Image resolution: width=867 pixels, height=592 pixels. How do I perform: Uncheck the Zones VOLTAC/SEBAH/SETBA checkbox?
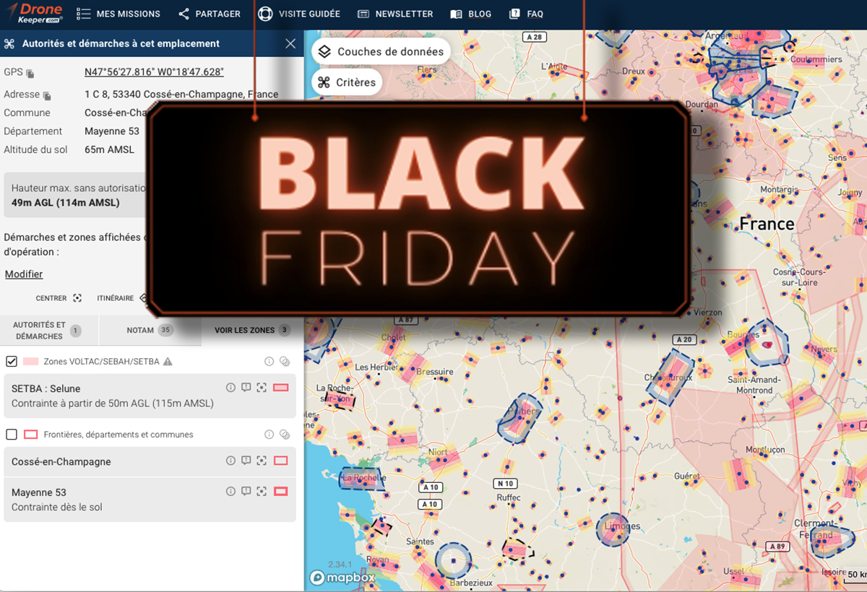point(12,361)
